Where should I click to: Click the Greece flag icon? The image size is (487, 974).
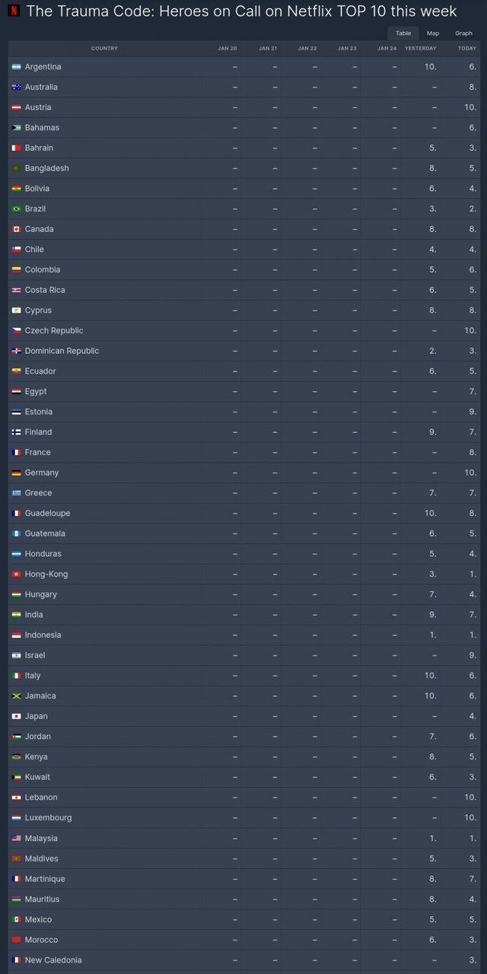17,493
